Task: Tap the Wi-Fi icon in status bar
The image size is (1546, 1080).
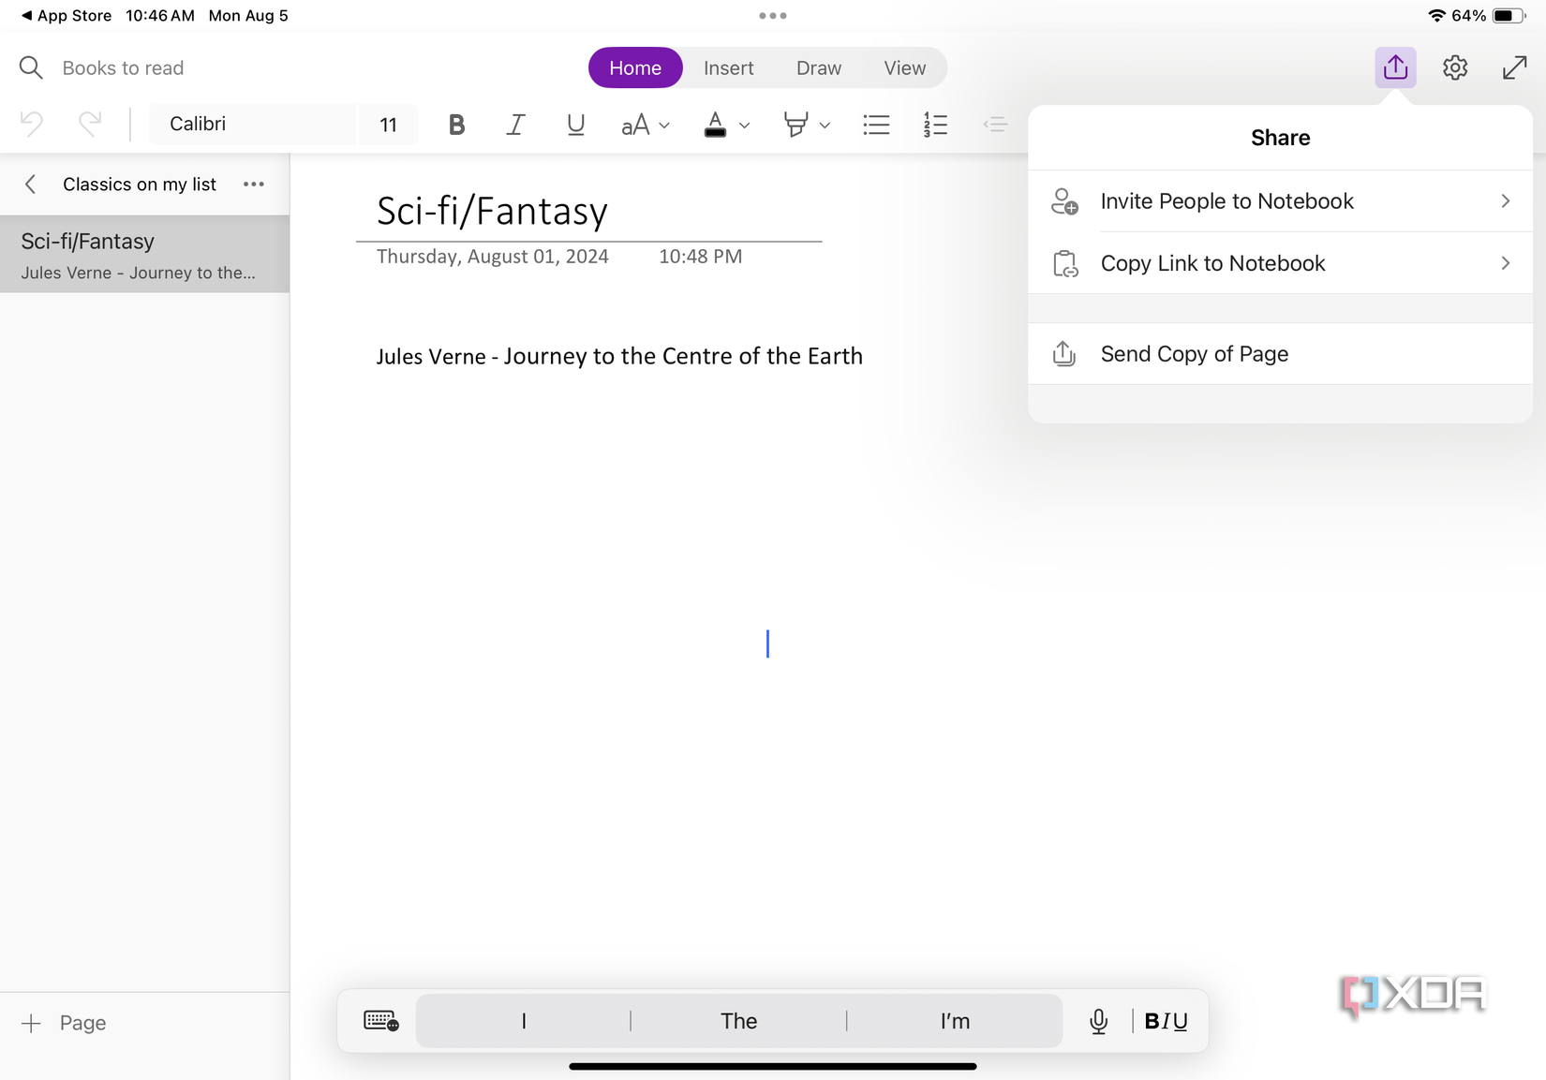Action: click(x=1436, y=16)
